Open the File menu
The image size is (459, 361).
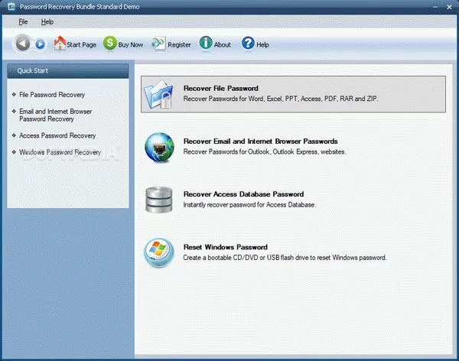tap(23, 21)
